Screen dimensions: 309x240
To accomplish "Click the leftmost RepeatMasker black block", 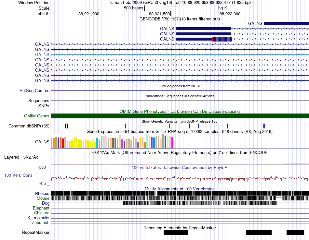I will 176,232.
